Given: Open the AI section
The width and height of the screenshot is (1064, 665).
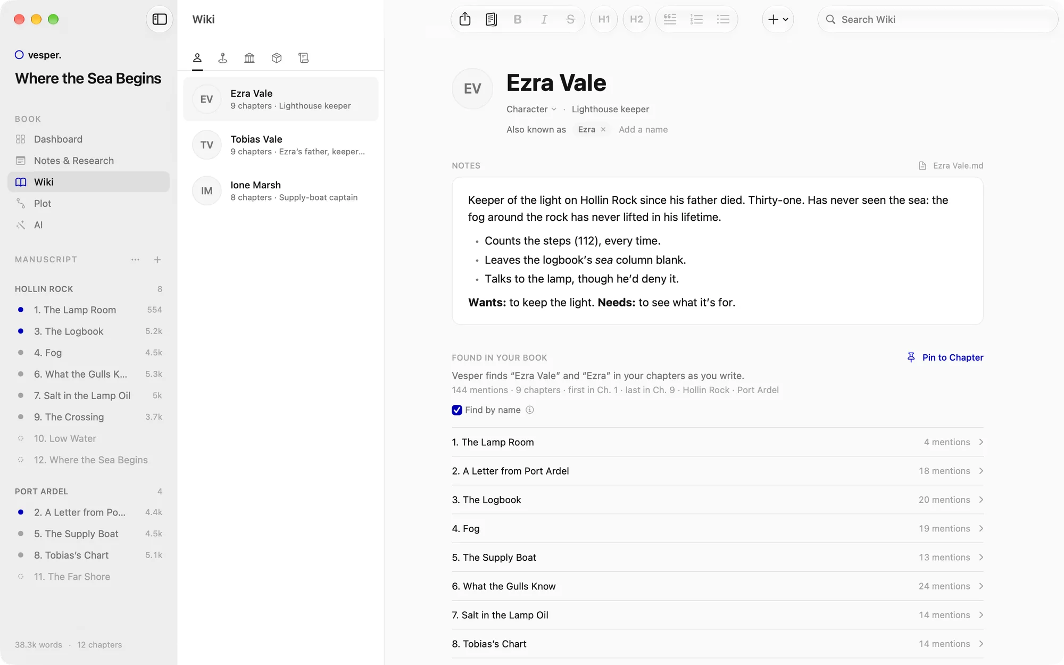Looking at the screenshot, I should [89, 225].
